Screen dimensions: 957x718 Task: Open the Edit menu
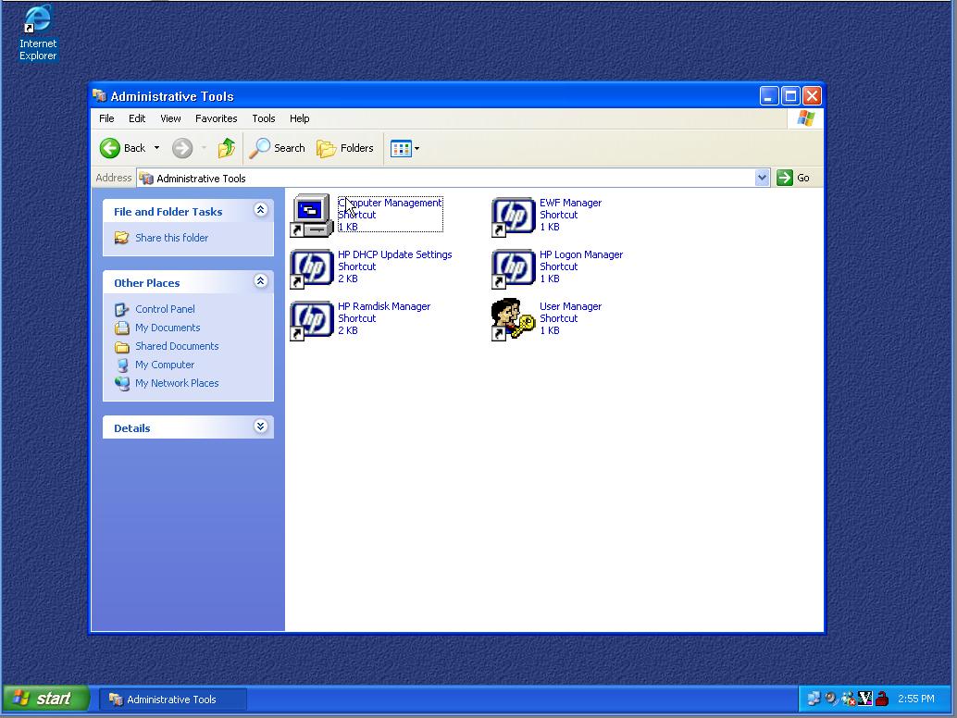137,118
